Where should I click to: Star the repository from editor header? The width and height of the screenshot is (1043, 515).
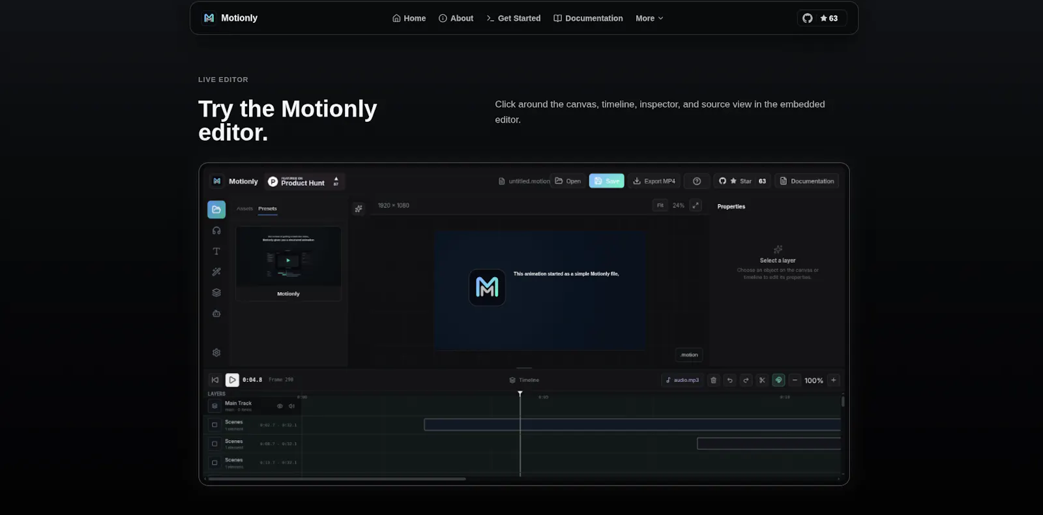click(742, 181)
